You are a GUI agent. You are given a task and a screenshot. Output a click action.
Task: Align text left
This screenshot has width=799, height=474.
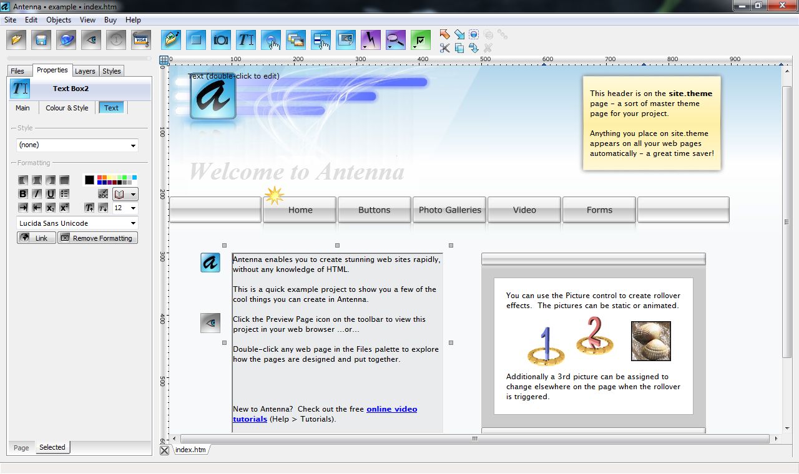tap(23, 180)
